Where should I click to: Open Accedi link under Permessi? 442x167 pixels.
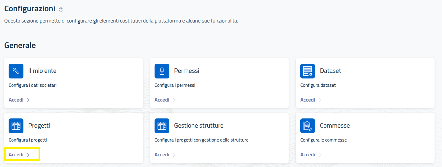point(165,100)
